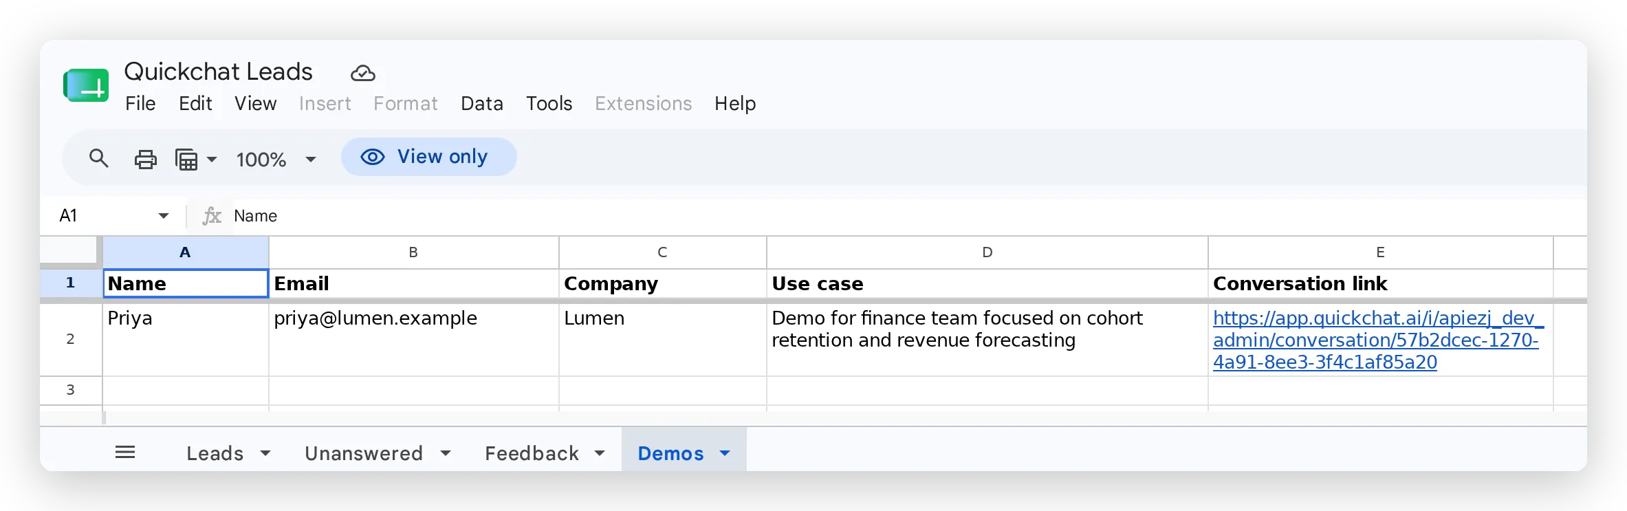Open the Unanswered tab dropdown arrow

(446, 453)
